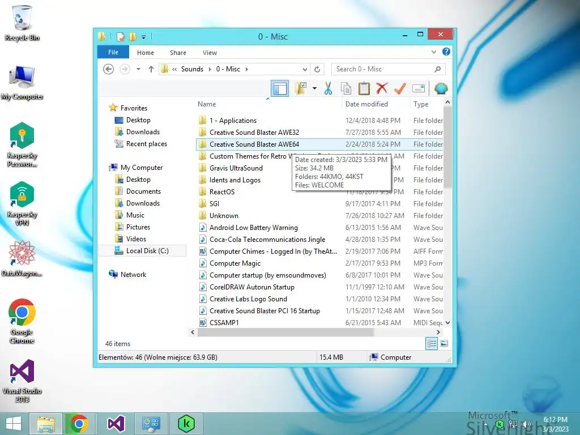This screenshot has width=580, height=435.
Task: Switch to large thumbnails view icon
Action: [444, 344]
